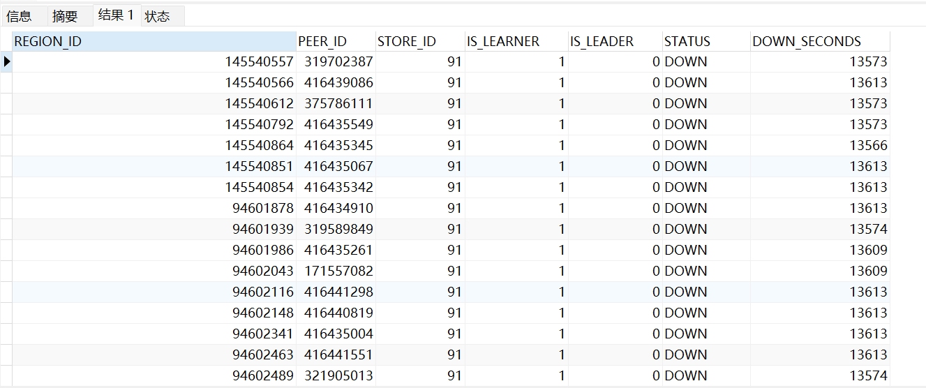Select PEER_ID cell 171557082
Screen dimensions: 926x388
pyautogui.click(x=338, y=271)
